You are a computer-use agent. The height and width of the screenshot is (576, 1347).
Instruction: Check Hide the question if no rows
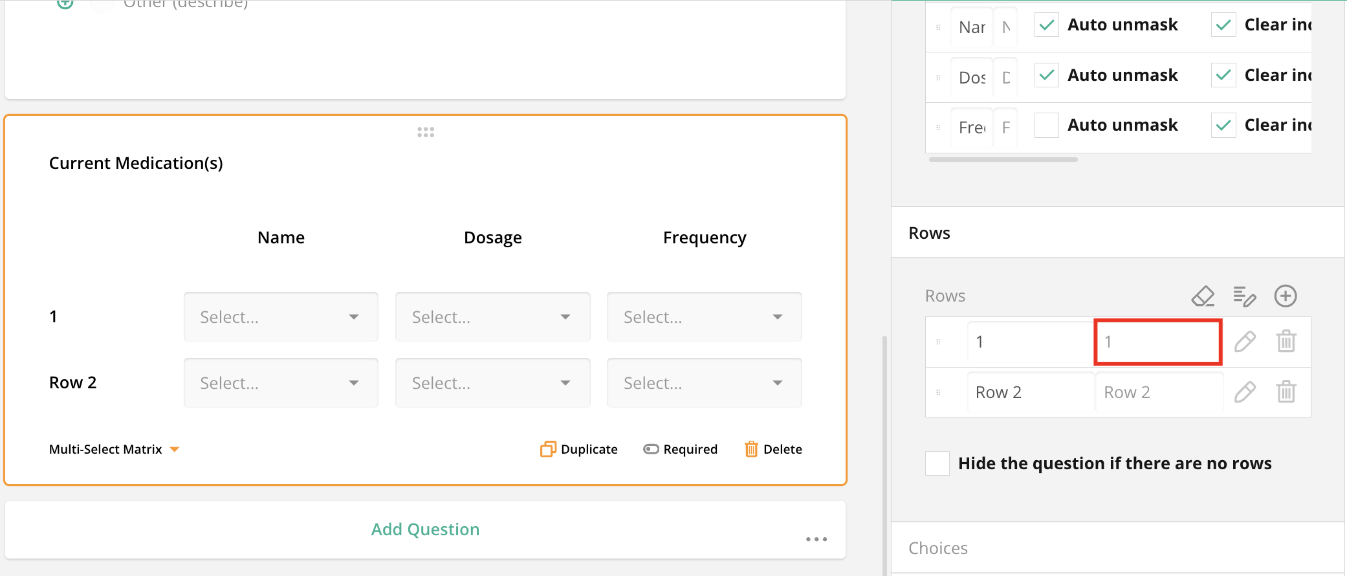[x=937, y=463]
